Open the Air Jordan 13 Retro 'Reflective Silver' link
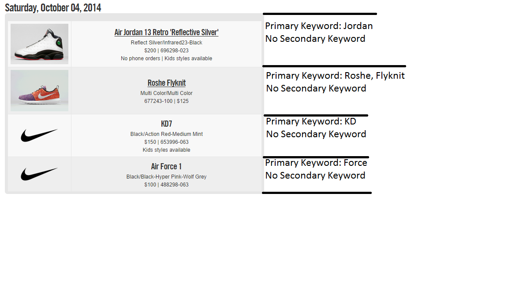 click(x=166, y=33)
